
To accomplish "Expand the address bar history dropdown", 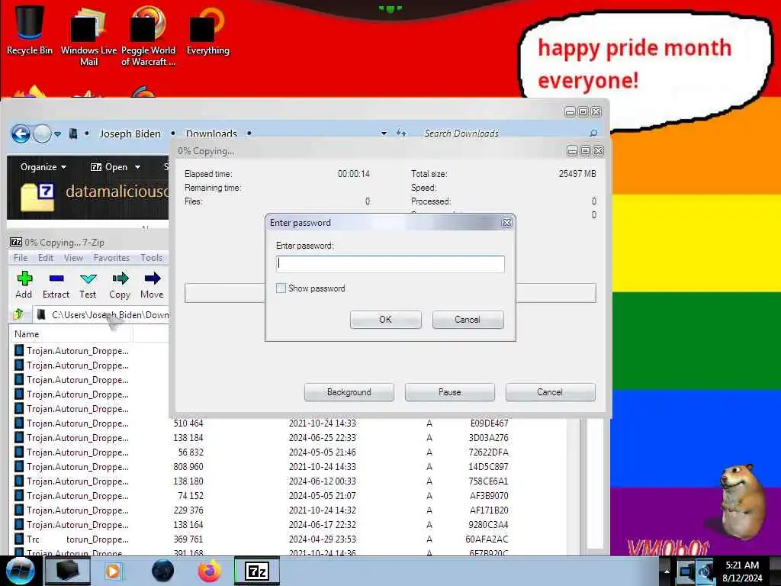I will click(x=384, y=134).
